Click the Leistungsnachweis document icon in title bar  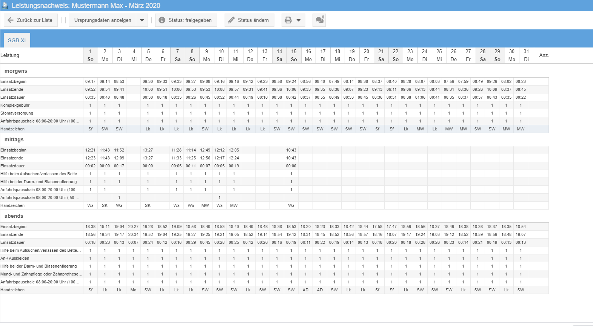(5, 6)
